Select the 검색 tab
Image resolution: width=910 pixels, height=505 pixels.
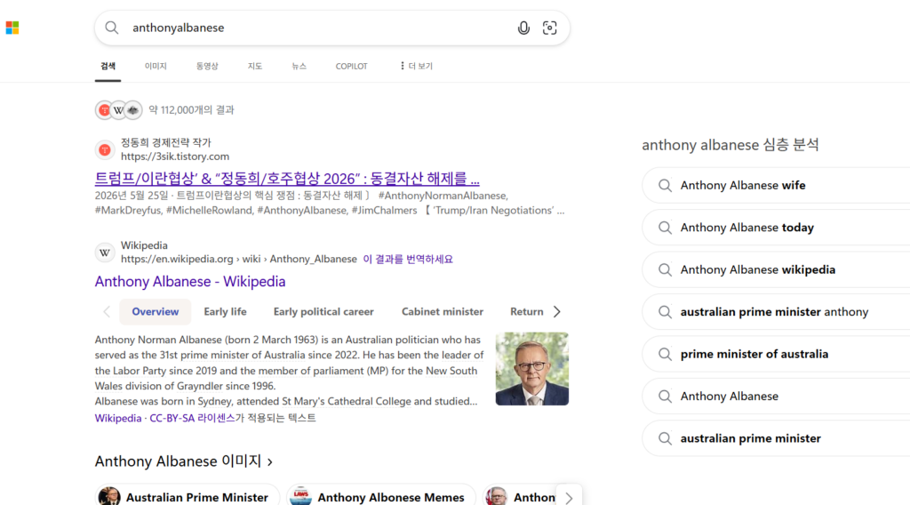click(x=108, y=66)
